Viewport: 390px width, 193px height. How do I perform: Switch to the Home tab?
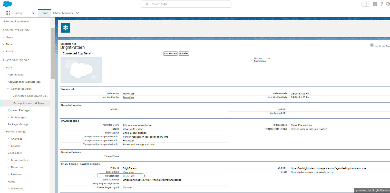(x=44, y=13)
